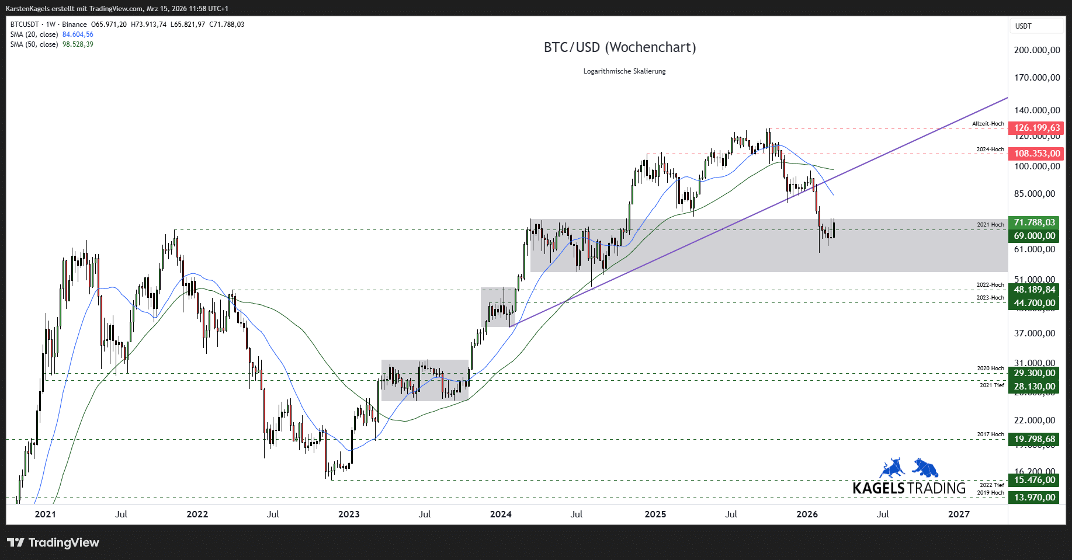Select the BTCUSDT symbol legend

[25, 25]
